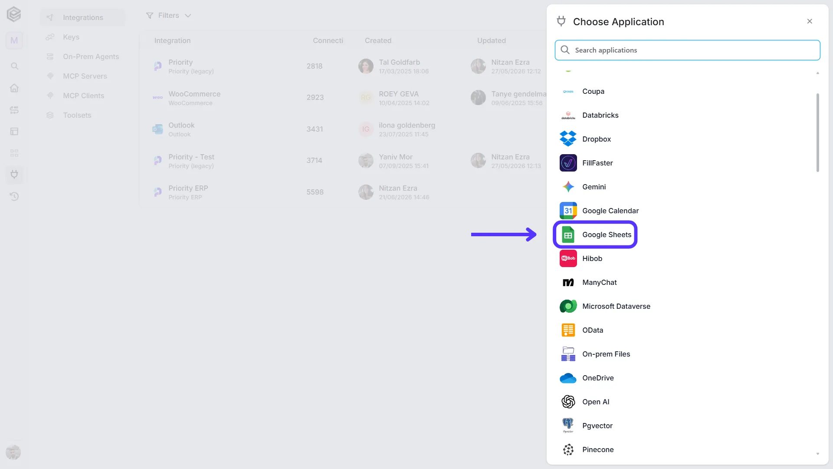Select the Open AI icon

point(568,402)
